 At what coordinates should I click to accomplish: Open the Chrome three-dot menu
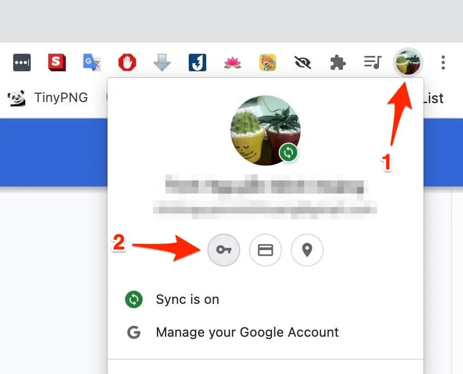[443, 62]
